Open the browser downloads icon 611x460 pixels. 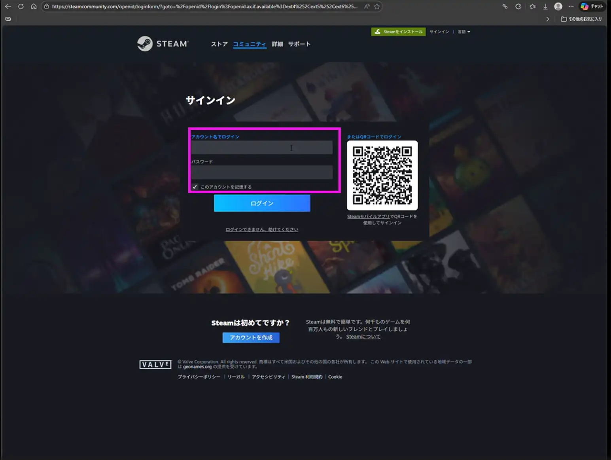point(545,6)
